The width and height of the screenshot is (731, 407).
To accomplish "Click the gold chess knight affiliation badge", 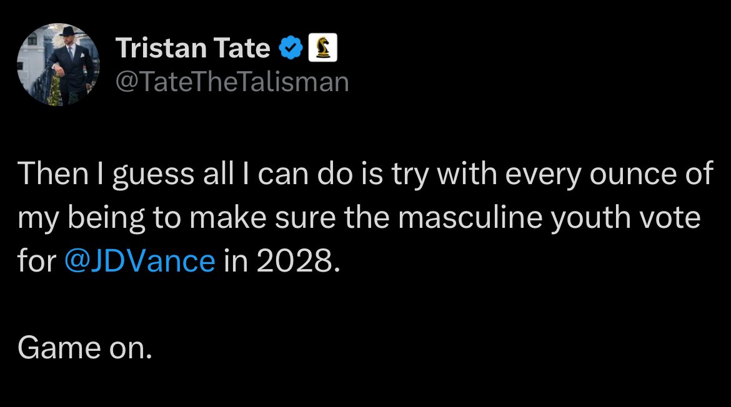I will pyautogui.click(x=323, y=48).
